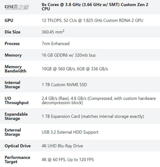Select the Optical Drive label
Screen dimensions: 160x167
(x=18, y=146)
